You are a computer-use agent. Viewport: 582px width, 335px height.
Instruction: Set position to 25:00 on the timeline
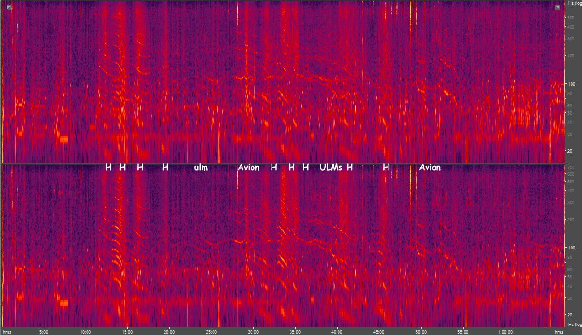click(212, 332)
